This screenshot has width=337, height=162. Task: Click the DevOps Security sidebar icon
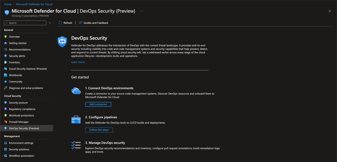pyautogui.click(x=6, y=128)
